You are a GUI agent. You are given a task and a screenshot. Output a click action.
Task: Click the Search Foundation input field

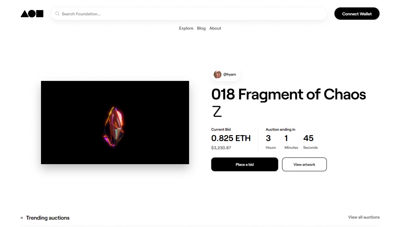tap(189, 14)
